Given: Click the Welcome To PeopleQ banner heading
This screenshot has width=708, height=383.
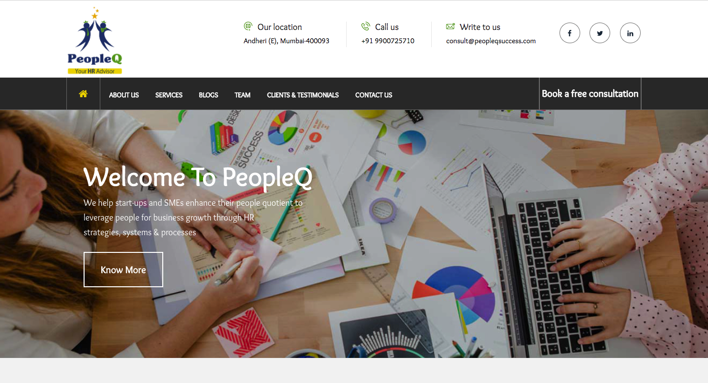Looking at the screenshot, I should click(x=198, y=177).
